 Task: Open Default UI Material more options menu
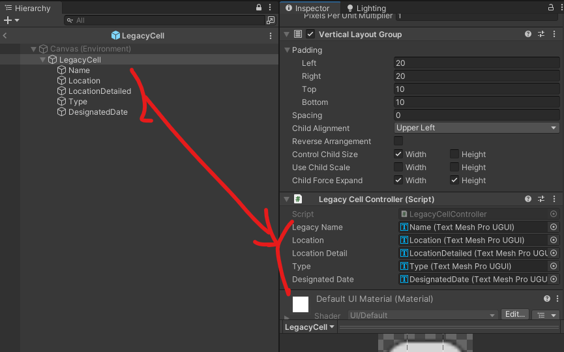click(x=557, y=299)
